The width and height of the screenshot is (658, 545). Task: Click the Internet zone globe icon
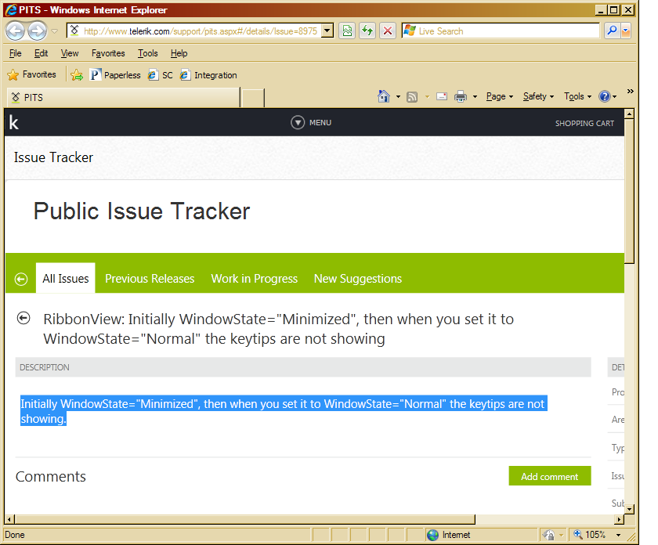(x=432, y=535)
